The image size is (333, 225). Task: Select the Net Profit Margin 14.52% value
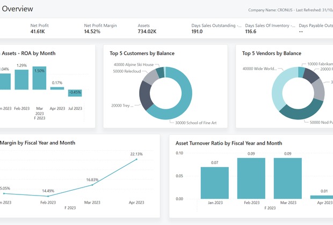(x=92, y=32)
